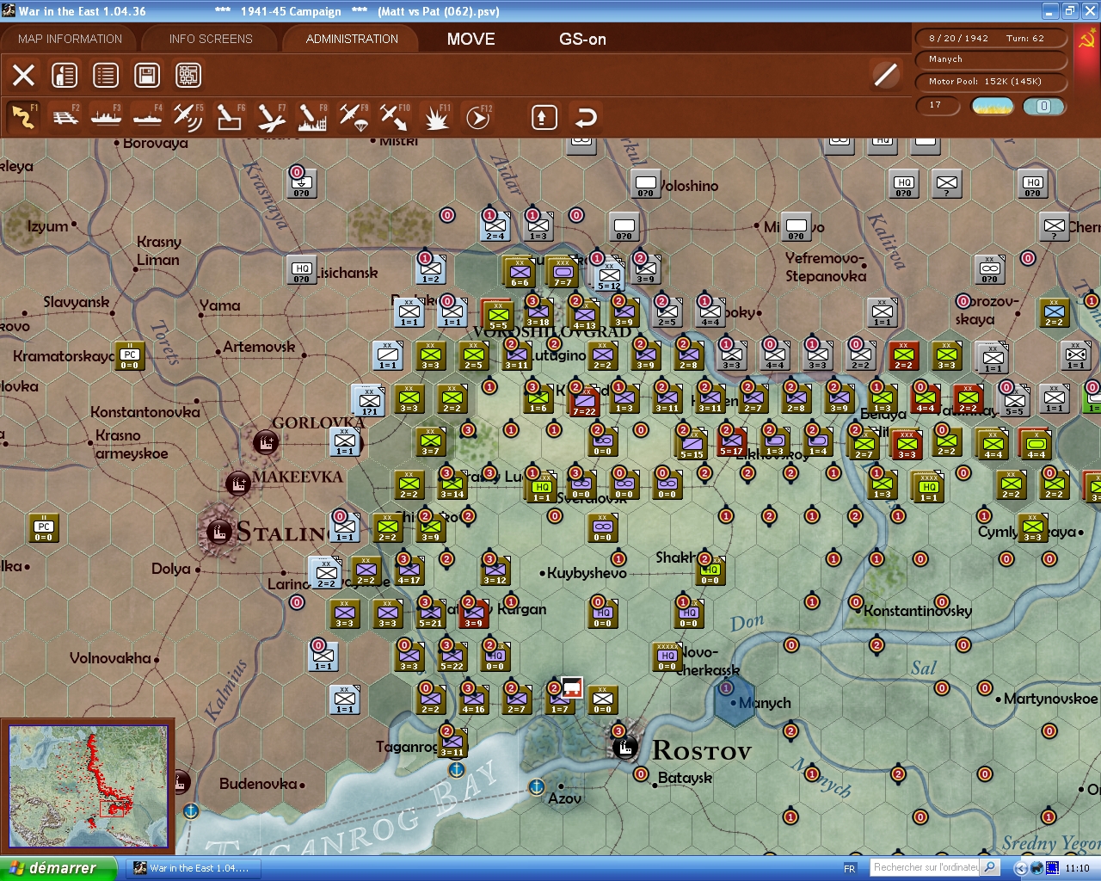
Task: Click the red rail icon north of Rostov
Action: 572,687
